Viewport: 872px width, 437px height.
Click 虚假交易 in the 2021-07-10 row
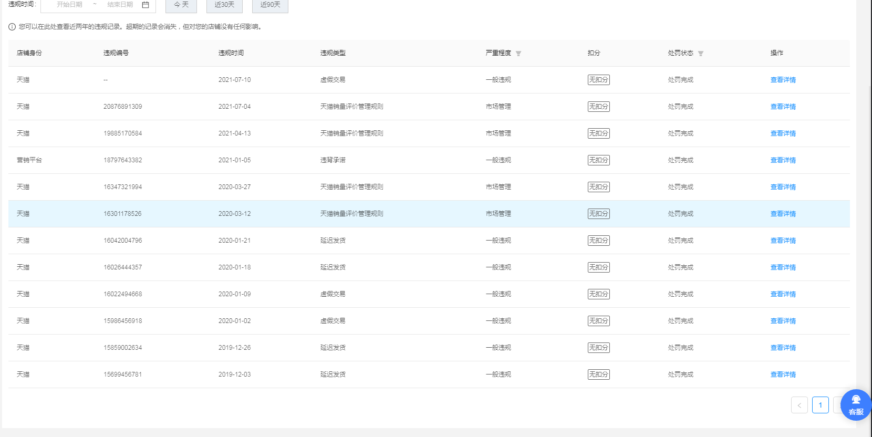(x=333, y=80)
